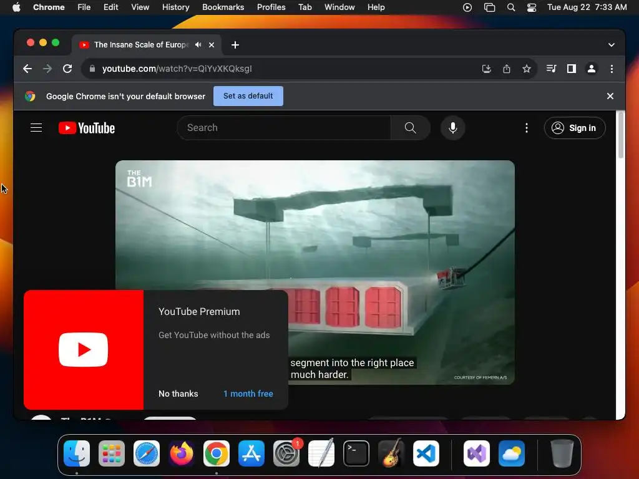The image size is (639, 479).
Task: Open Launchpad from the Dock
Action: 112,453
